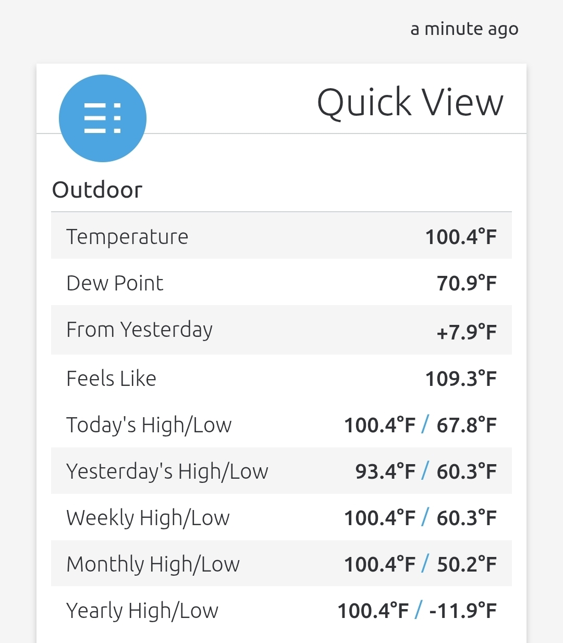Screen dimensions: 563x643
Task: Tap the yearly low value -11.9°F
Action: coord(463,611)
